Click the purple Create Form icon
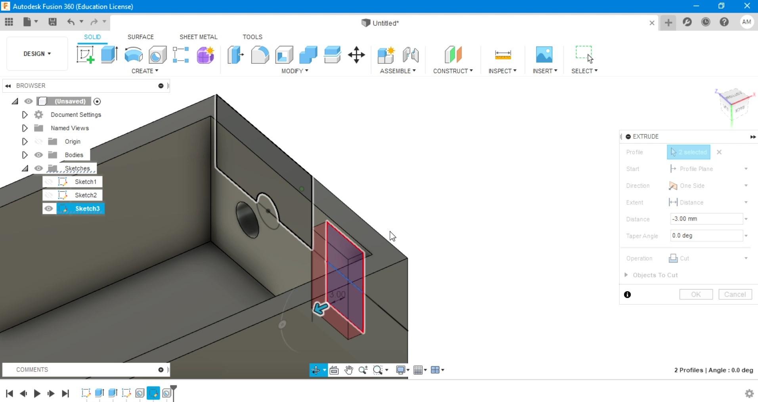The image size is (758, 402). click(x=205, y=55)
